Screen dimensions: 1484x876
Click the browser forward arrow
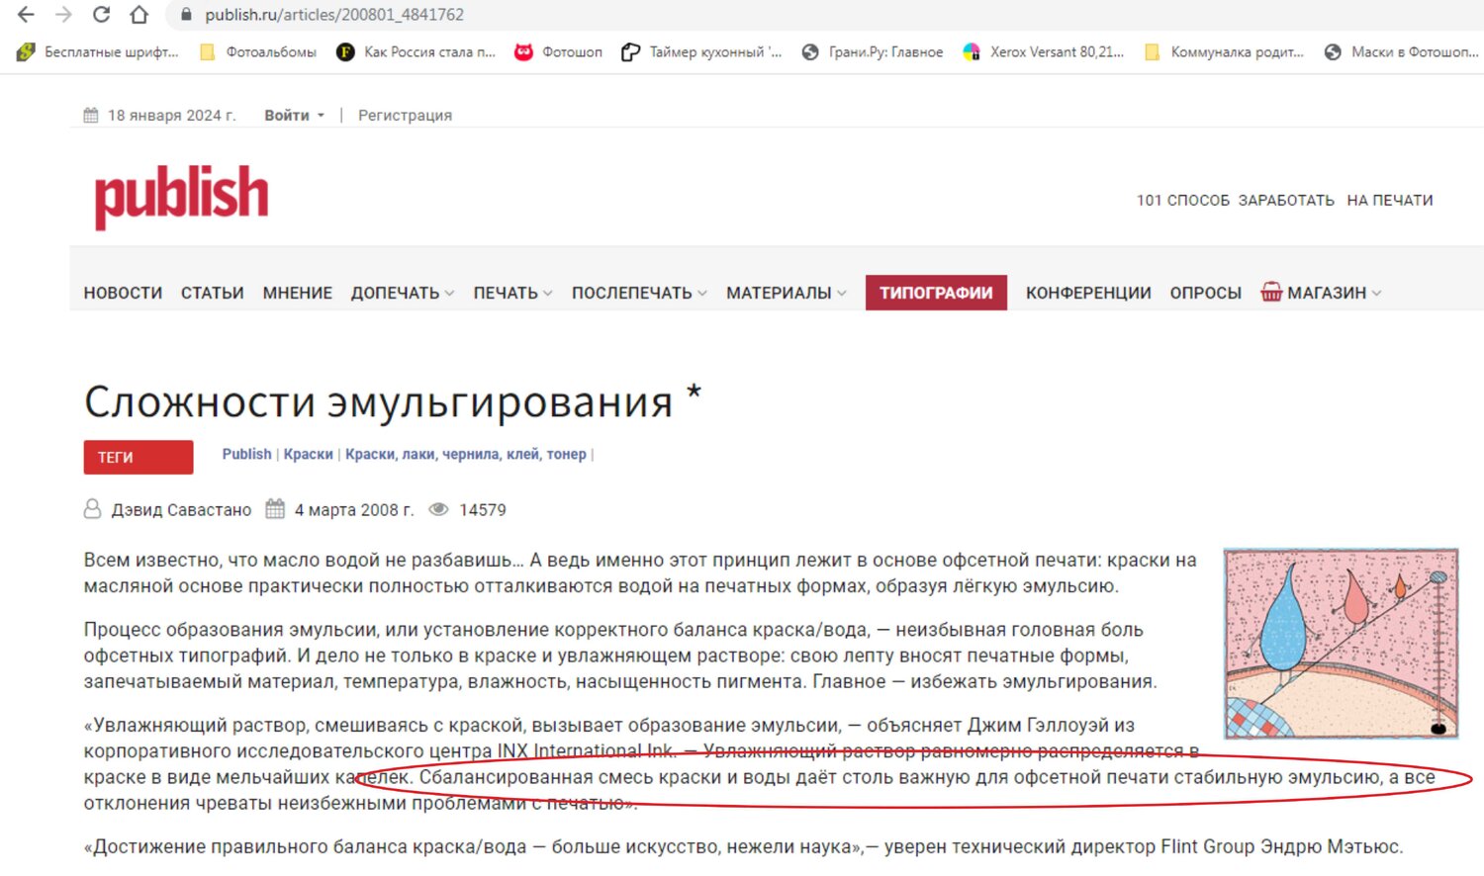point(63,15)
